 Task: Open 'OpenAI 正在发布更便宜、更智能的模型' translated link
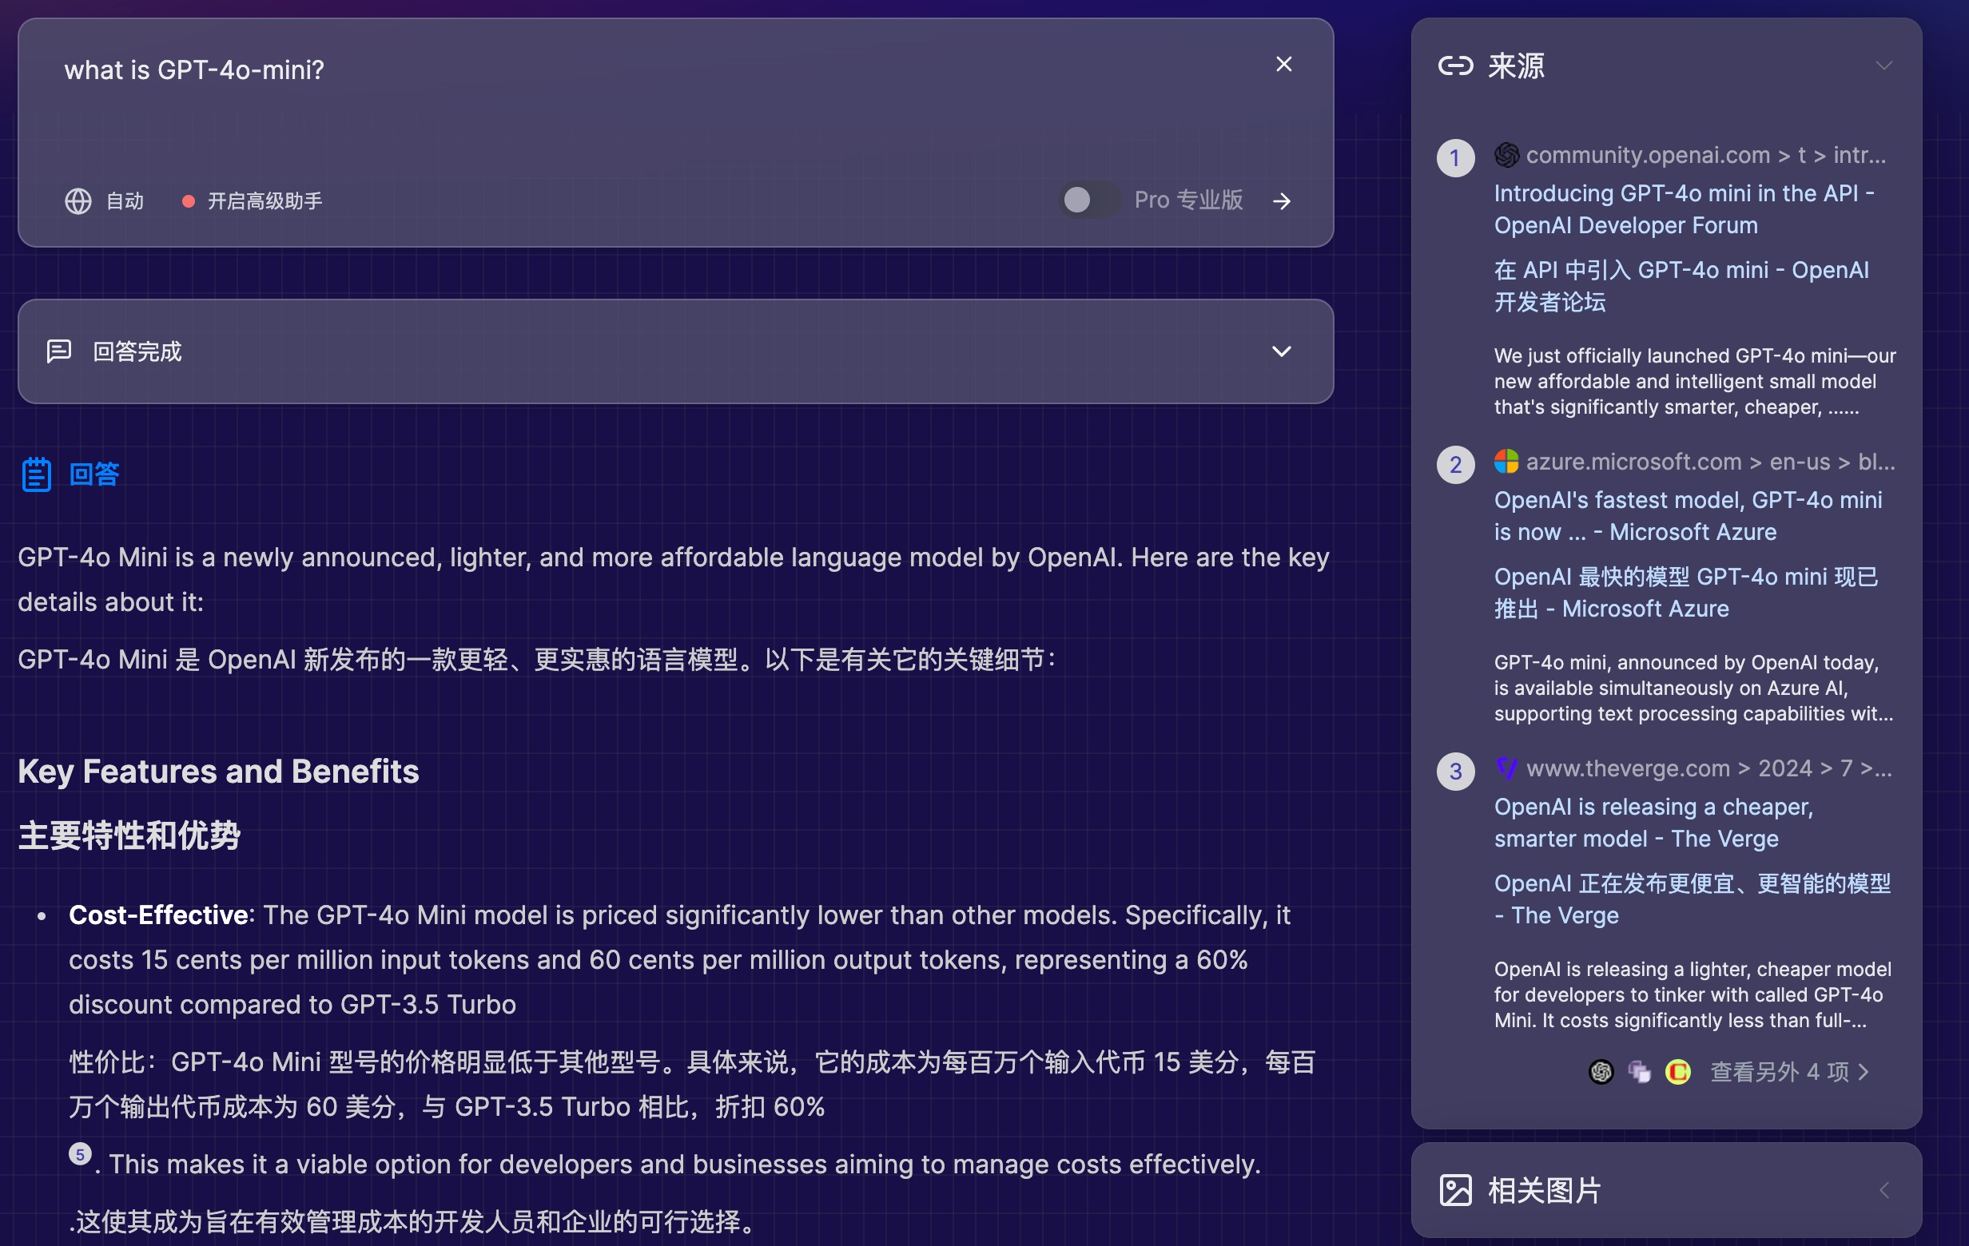[1693, 899]
